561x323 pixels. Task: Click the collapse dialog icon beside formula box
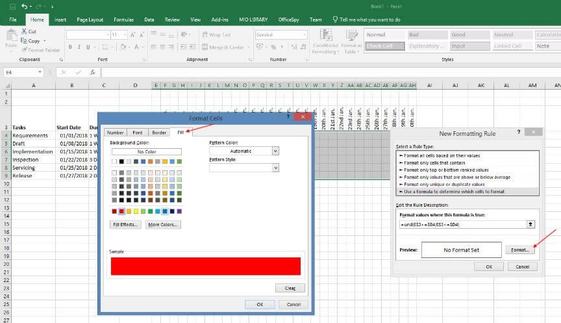pyautogui.click(x=530, y=224)
